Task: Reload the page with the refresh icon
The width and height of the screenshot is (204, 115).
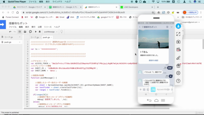Action: [13, 12]
